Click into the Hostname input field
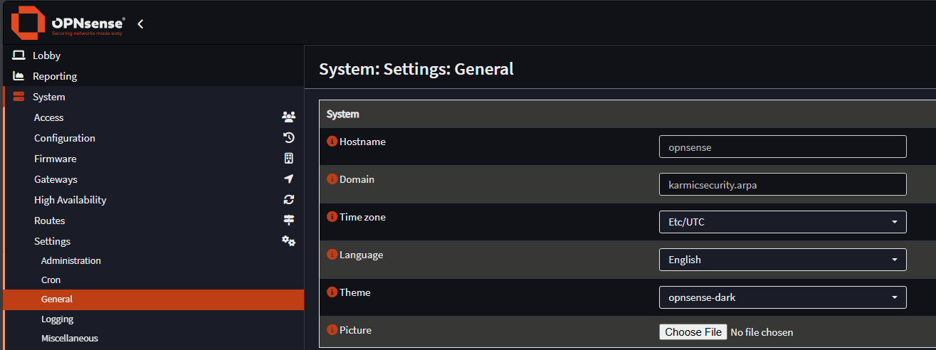 pos(783,147)
